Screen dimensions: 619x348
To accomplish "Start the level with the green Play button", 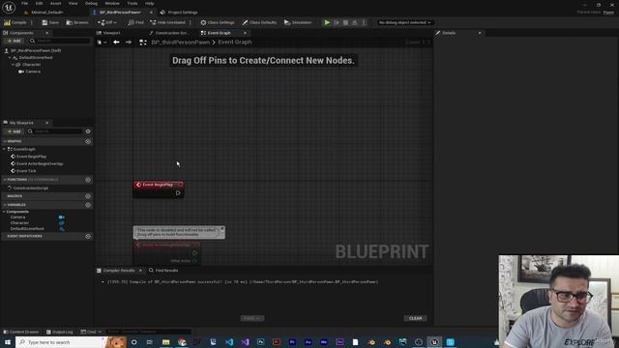I will tap(327, 22).
